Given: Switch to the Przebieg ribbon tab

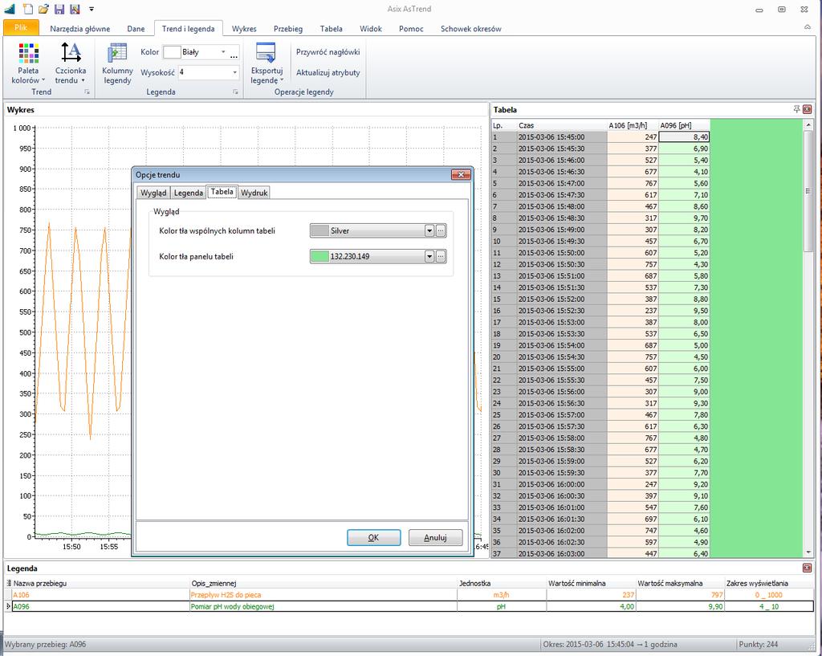Looking at the screenshot, I should tap(288, 29).
